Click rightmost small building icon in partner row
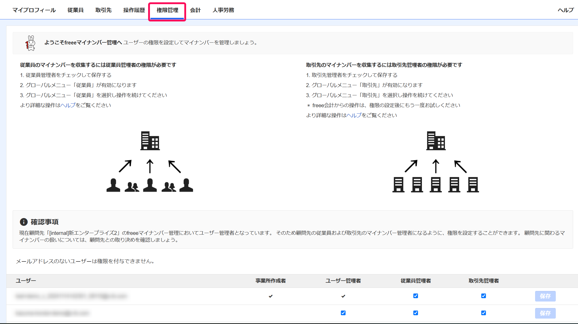The width and height of the screenshot is (578, 324). (473, 184)
